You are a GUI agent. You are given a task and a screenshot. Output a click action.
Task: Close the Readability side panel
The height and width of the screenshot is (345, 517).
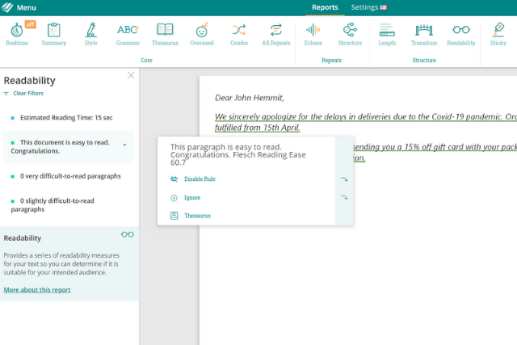coord(131,75)
